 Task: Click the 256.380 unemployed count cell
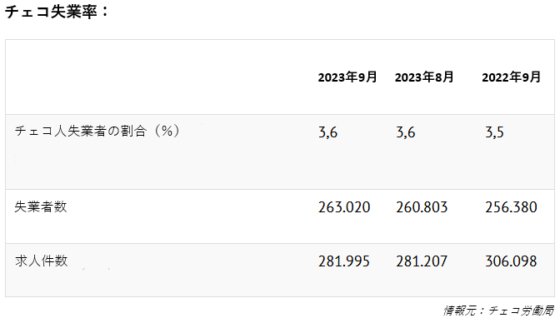pyautogui.click(x=511, y=207)
